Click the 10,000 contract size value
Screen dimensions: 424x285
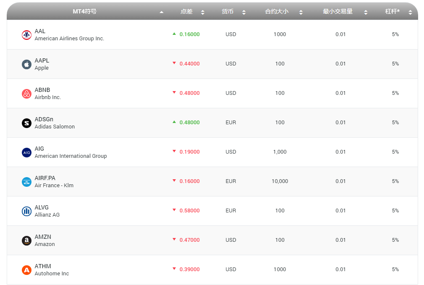click(280, 181)
